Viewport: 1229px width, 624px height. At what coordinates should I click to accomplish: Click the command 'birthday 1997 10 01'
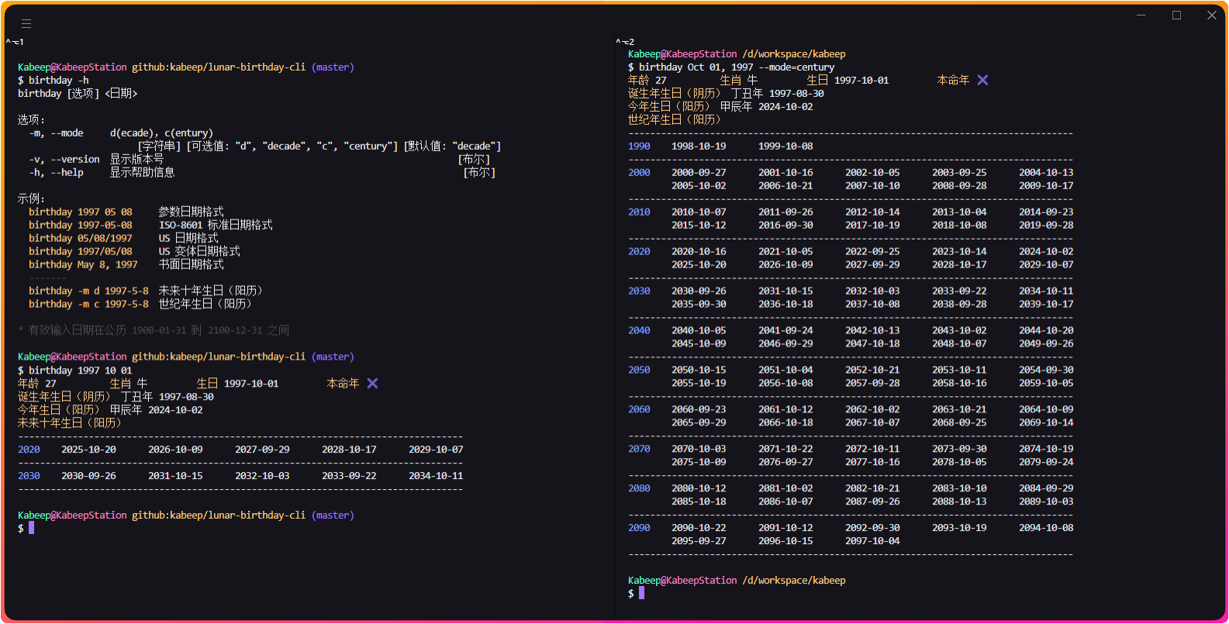coord(81,371)
